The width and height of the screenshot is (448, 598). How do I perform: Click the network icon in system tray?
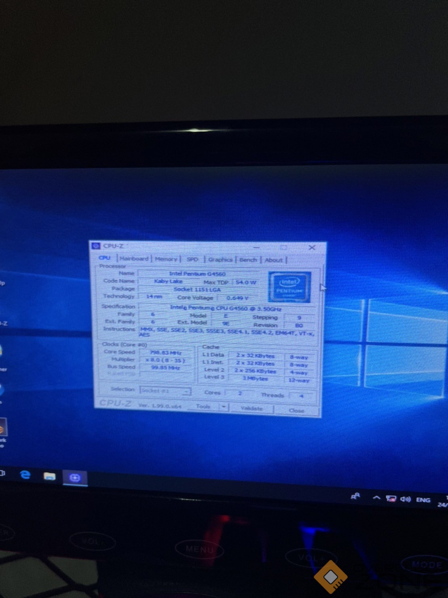[391, 498]
